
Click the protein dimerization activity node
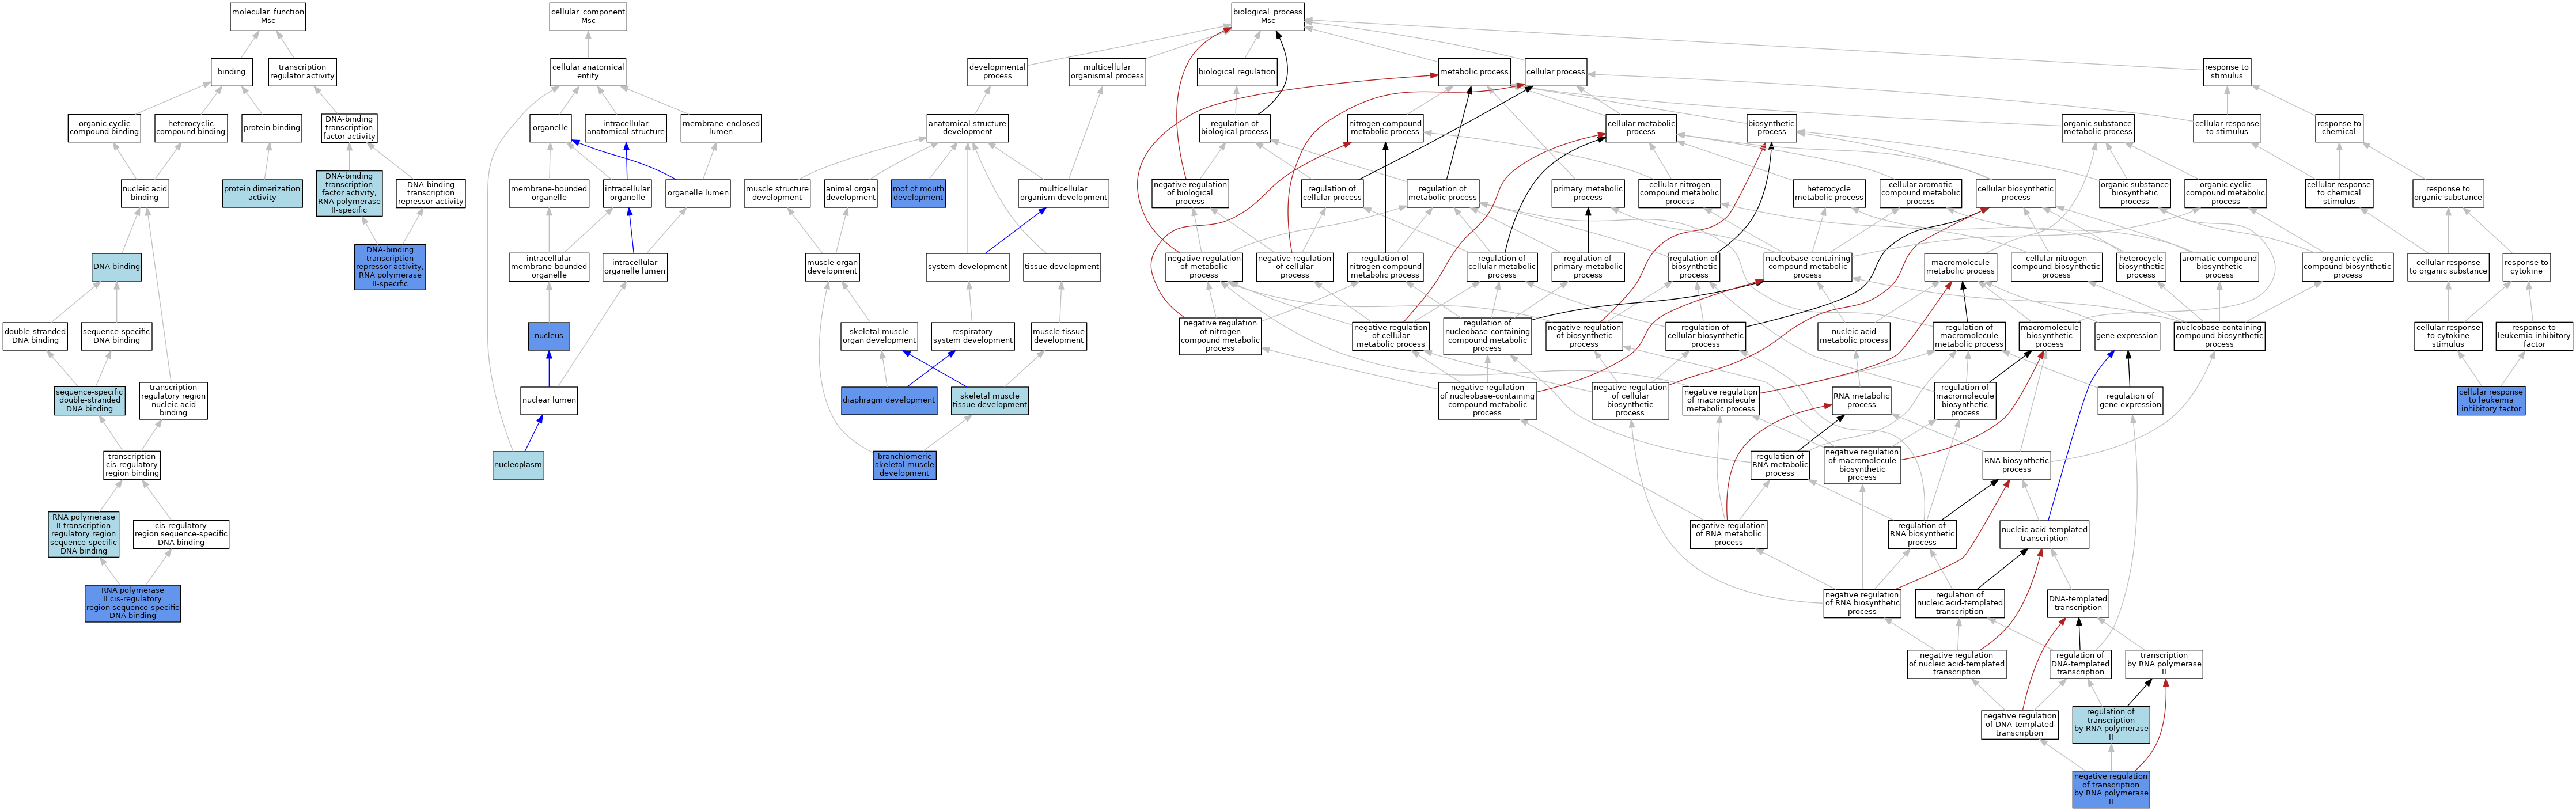(262, 193)
